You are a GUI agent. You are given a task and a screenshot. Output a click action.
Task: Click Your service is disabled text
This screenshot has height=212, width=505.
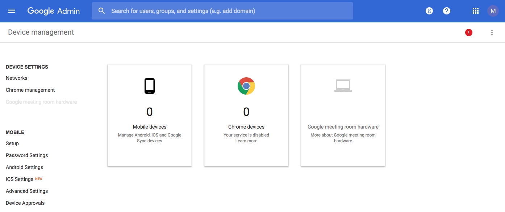tap(246, 135)
